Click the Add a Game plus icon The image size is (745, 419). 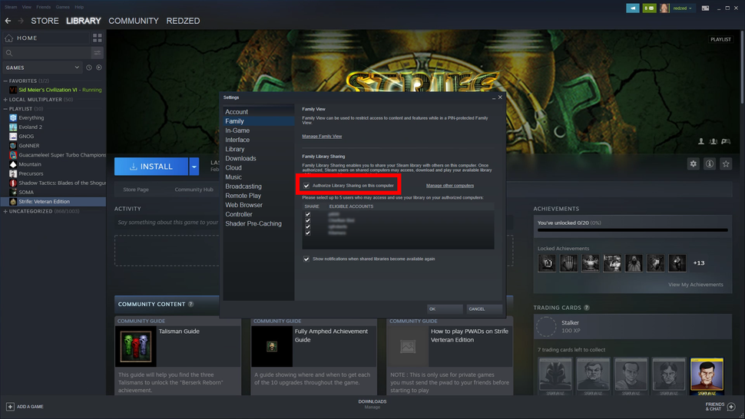pyautogui.click(x=10, y=407)
